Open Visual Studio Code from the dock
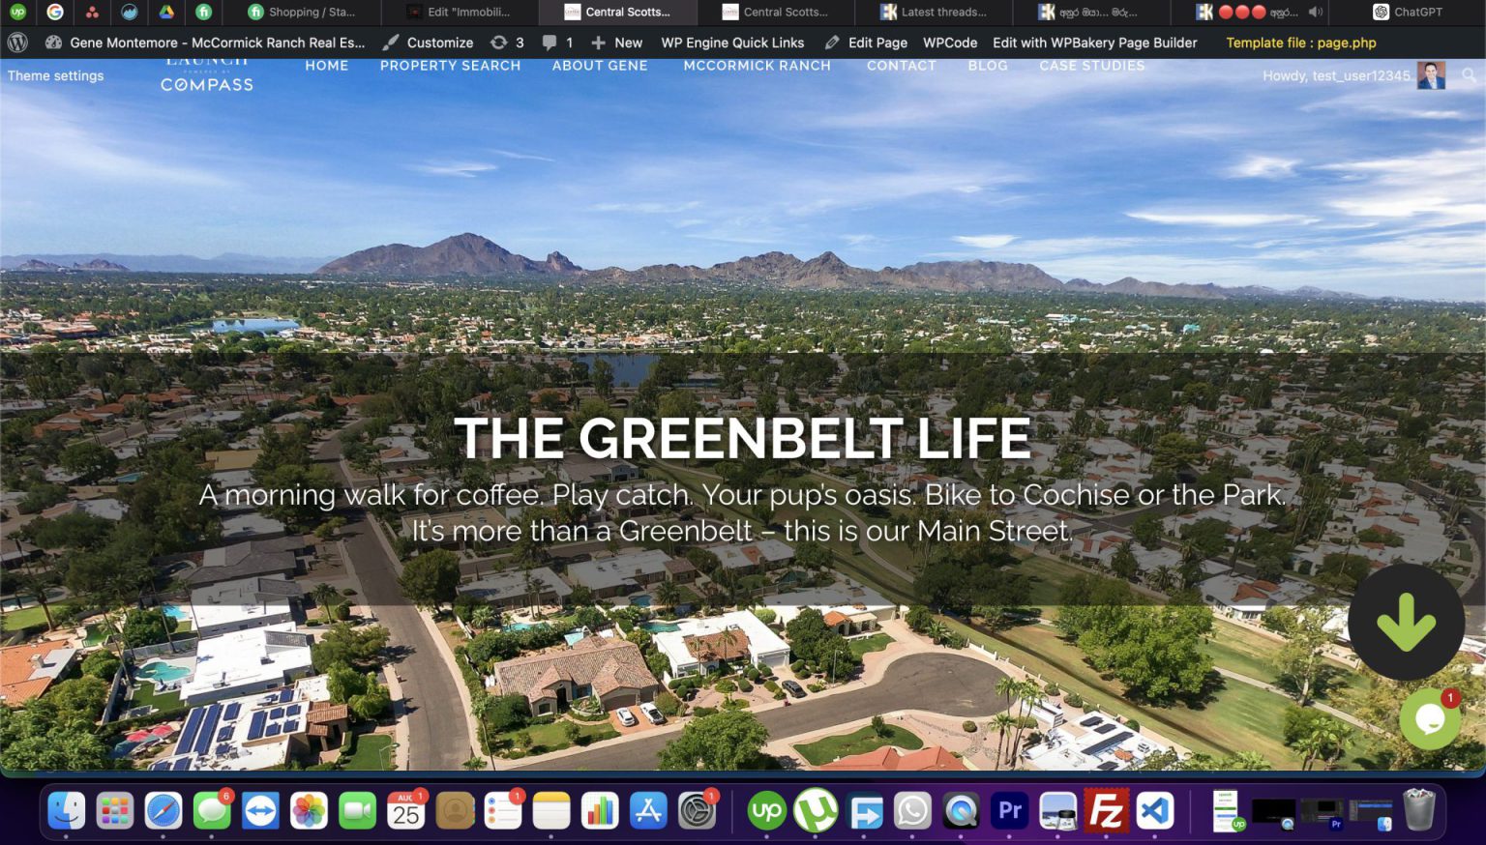1486x845 pixels. 1154,810
